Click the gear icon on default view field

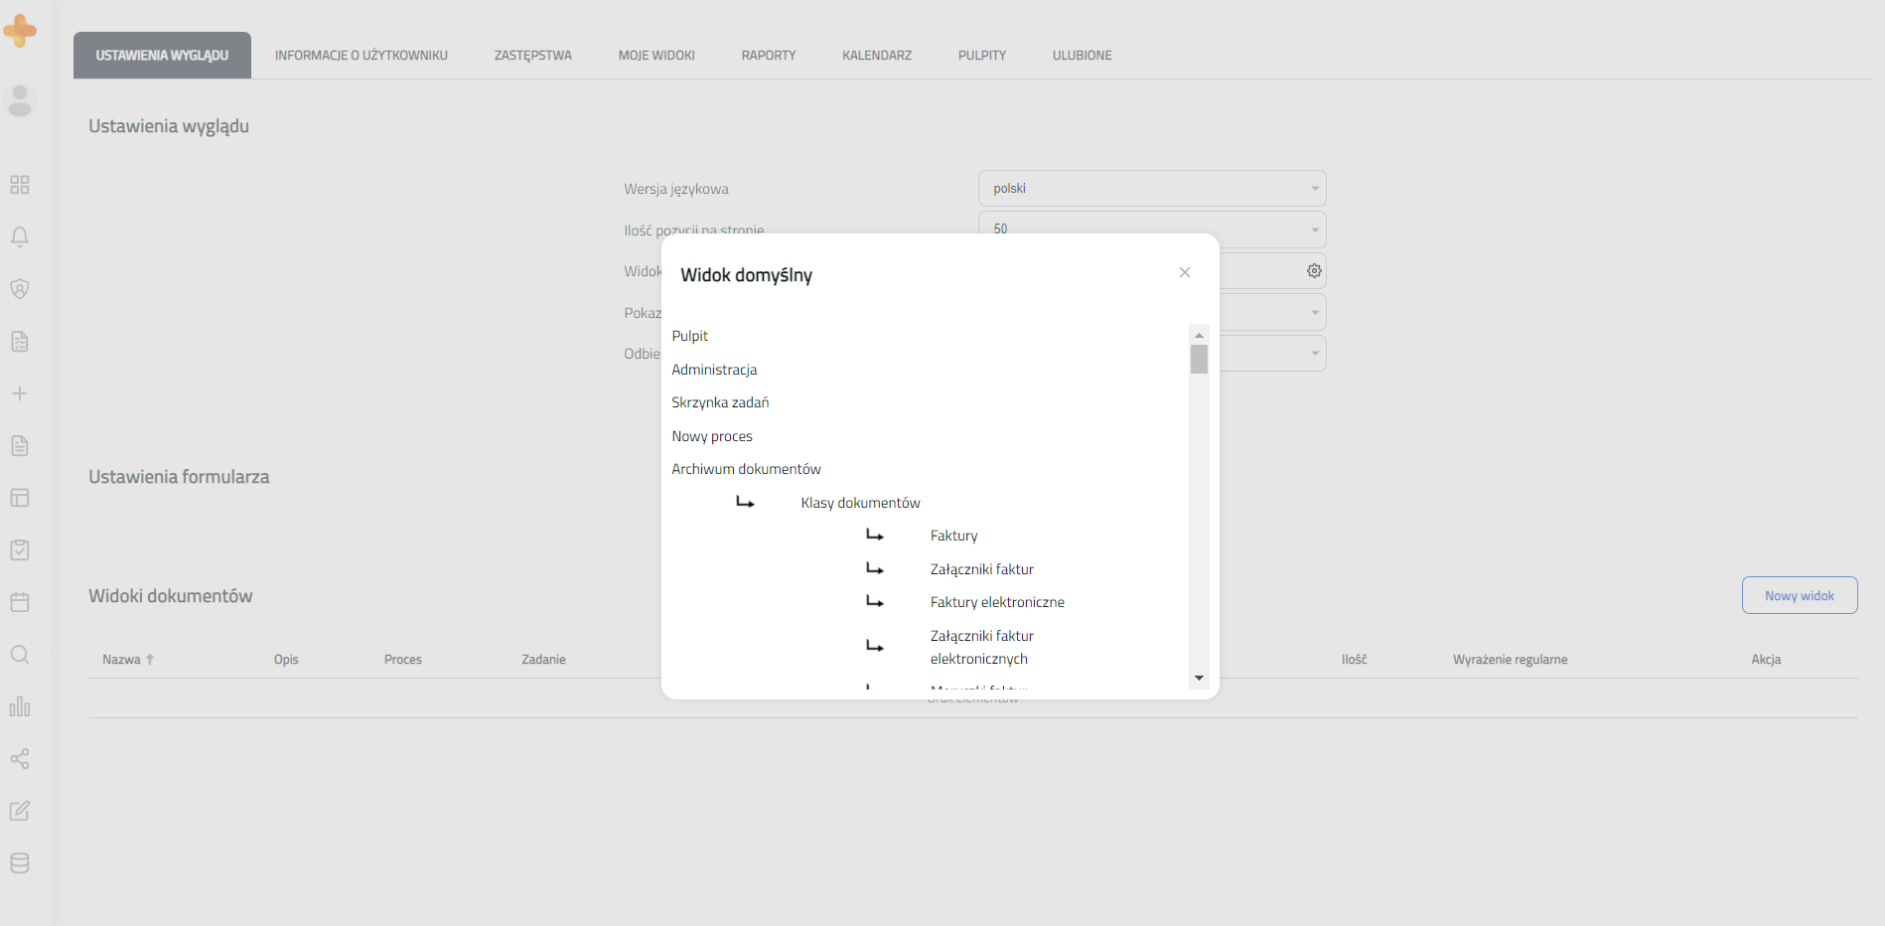(x=1314, y=271)
